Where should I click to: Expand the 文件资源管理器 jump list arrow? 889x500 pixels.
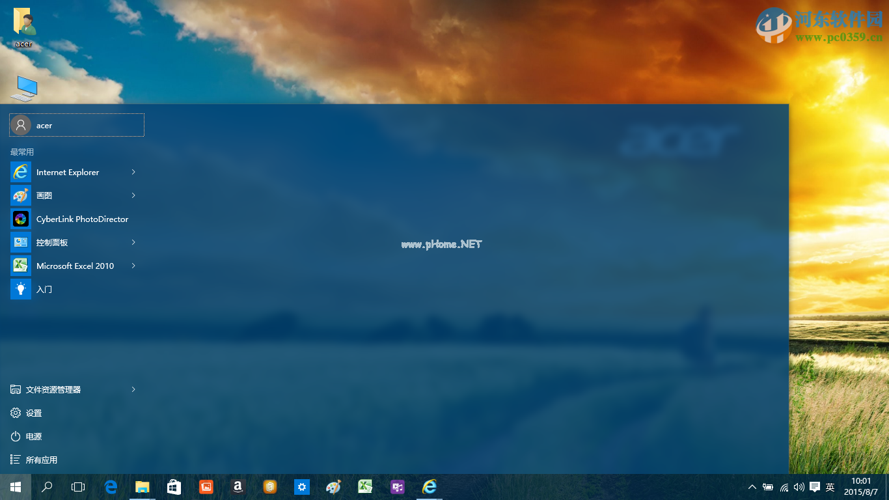point(133,389)
